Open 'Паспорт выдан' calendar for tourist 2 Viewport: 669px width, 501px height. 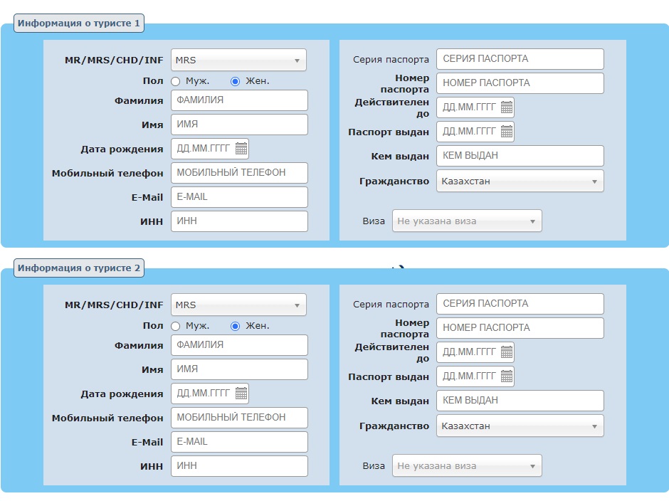(506, 376)
